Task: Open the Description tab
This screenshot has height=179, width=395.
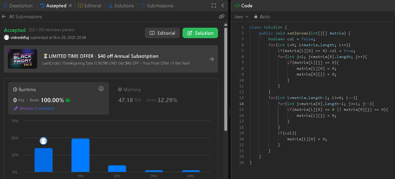Action: pyautogui.click(x=18, y=6)
